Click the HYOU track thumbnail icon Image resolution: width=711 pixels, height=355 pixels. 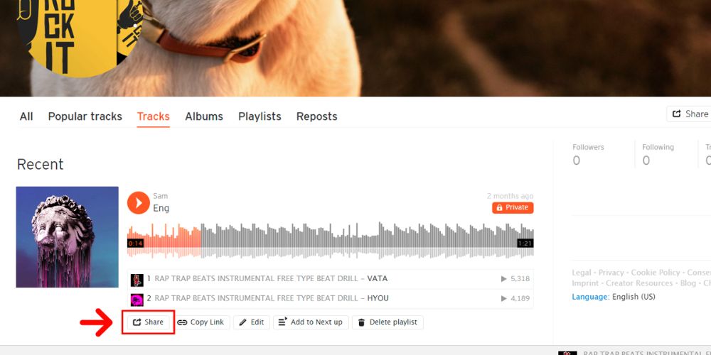click(x=137, y=300)
